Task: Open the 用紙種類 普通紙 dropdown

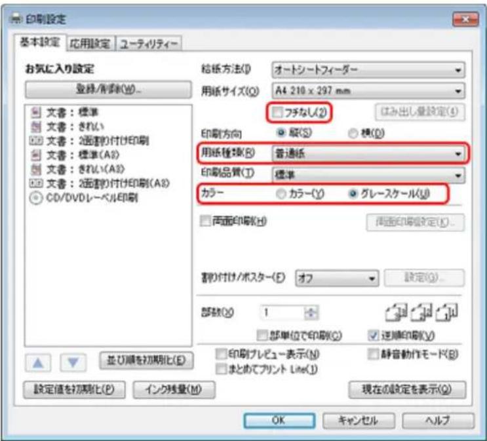Action: (x=368, y=154)
